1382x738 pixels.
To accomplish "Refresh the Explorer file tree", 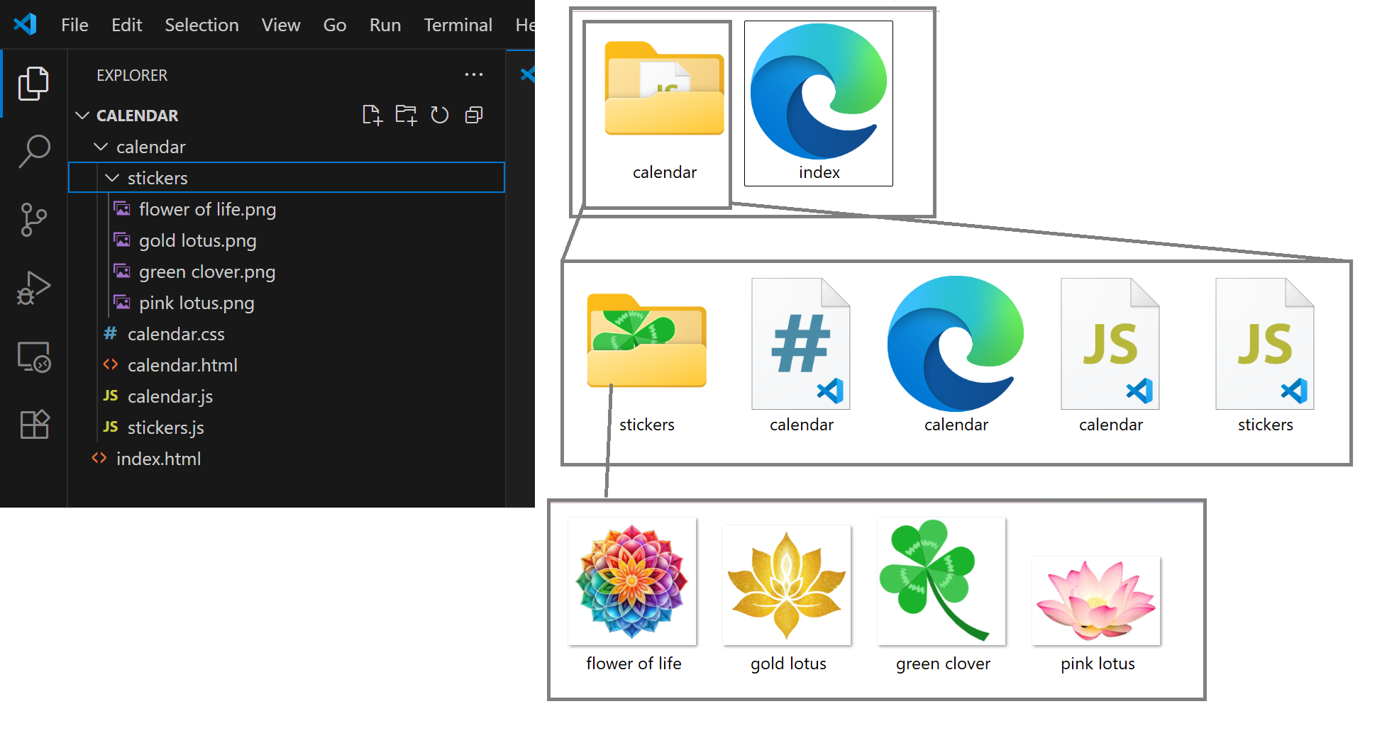I will pyautogui.click(x=440, y=115).
